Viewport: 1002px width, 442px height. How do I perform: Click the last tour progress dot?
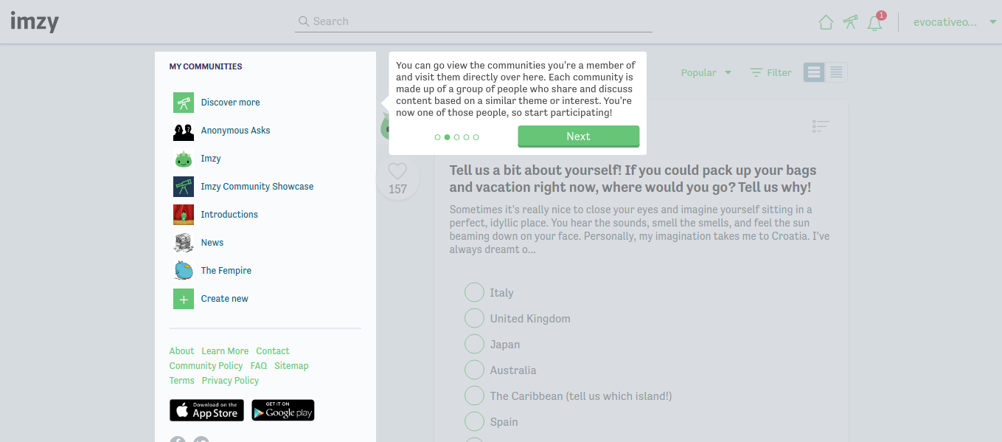[x=476, y=137]
